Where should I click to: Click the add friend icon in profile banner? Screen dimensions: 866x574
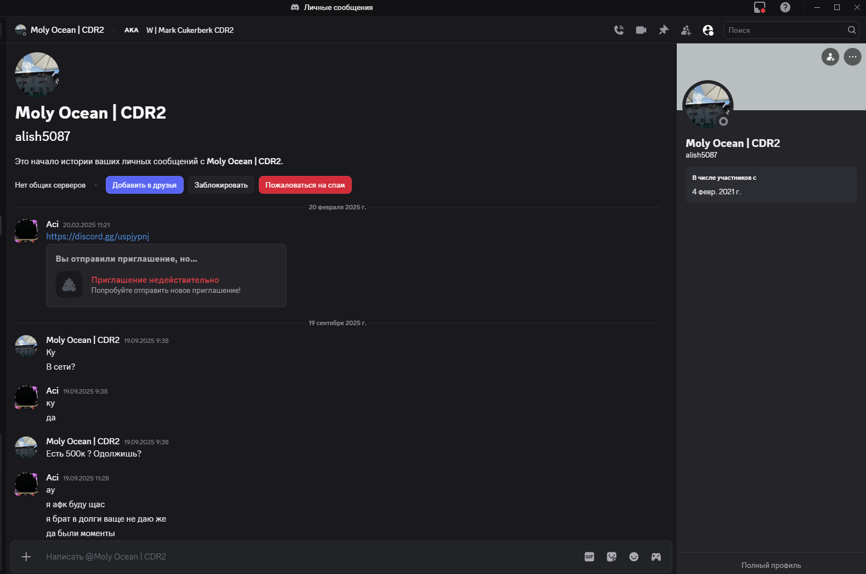click(x=830, y=57)
